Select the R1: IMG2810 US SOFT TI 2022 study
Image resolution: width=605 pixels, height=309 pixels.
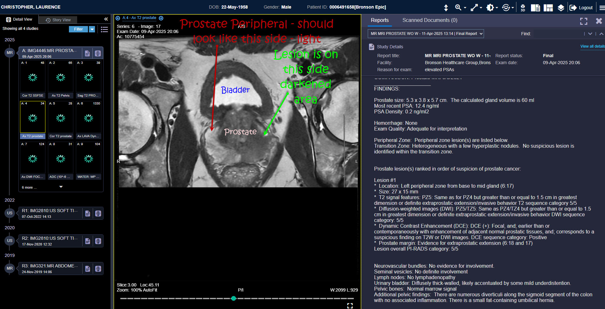point(50,213)
